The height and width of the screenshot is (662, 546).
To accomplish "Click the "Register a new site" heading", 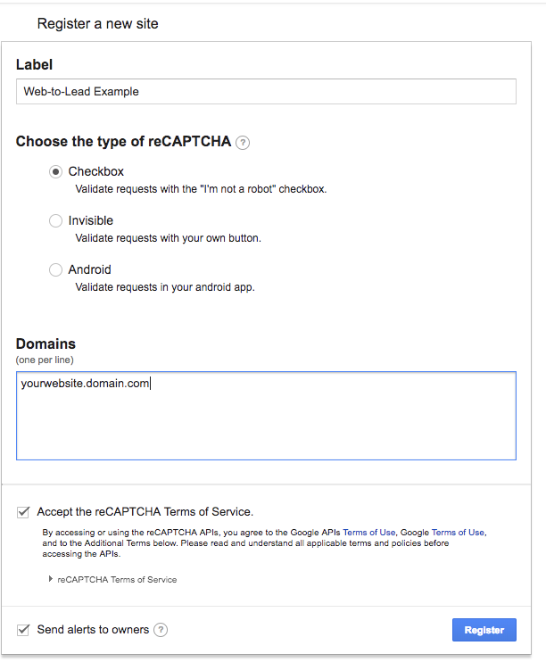I will pyautogui.click(x=97, y=24).
